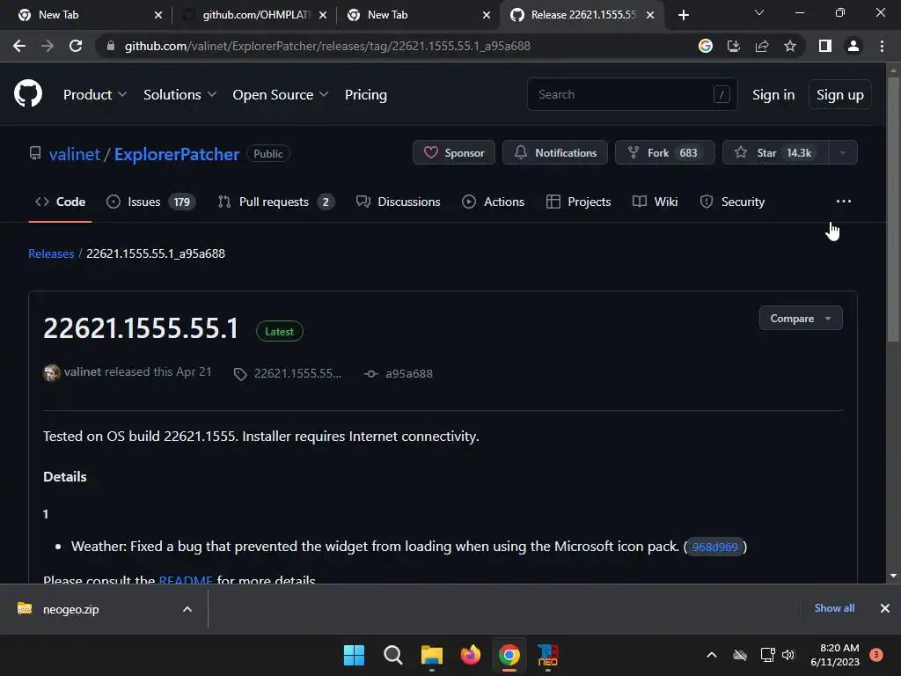901x676 pixels.
Task: Open commit link 968d969
Action: [714, 547]
